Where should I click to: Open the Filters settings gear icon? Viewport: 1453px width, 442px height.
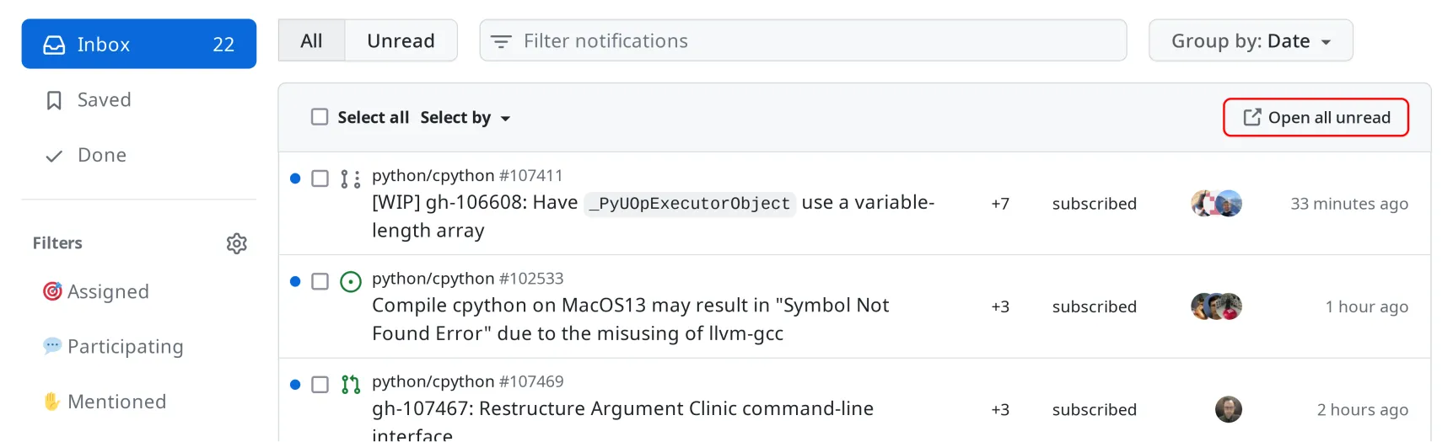click(x=237, y=243)
